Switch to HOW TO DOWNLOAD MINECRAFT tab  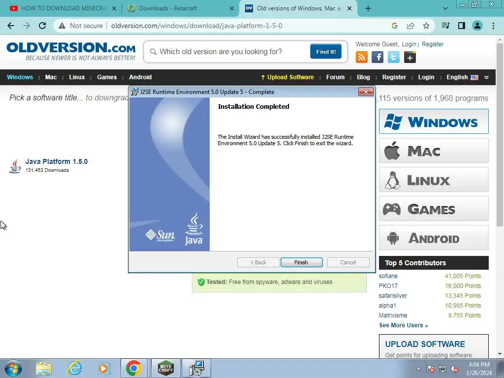63,8
